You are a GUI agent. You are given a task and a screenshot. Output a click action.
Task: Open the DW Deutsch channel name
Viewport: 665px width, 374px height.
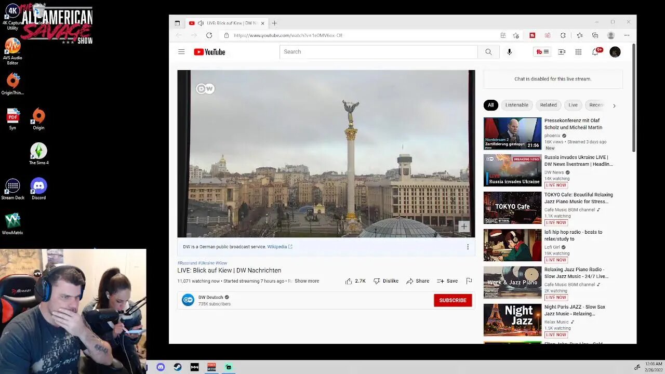tap(210, 297)
